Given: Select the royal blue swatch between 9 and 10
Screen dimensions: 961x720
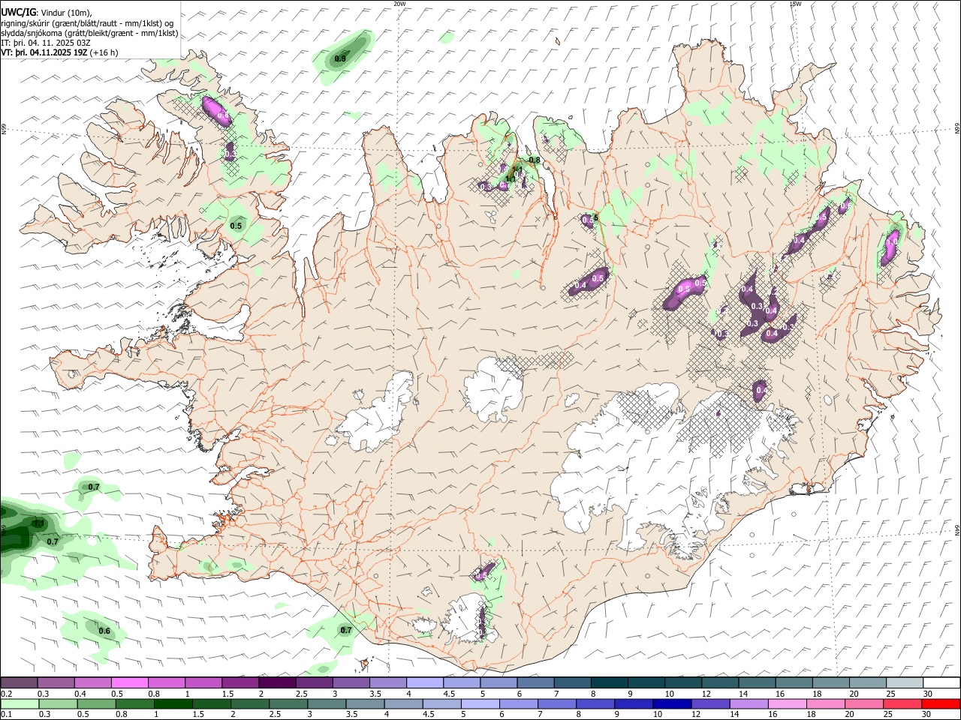Looking at the screenshot, I should click(x=634, y=704).
